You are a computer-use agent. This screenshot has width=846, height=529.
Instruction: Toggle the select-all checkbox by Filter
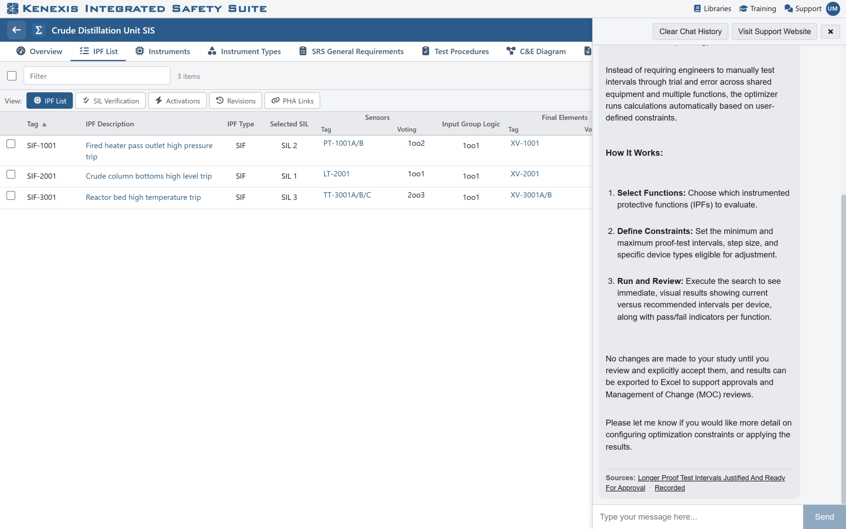tap(12, 76)
